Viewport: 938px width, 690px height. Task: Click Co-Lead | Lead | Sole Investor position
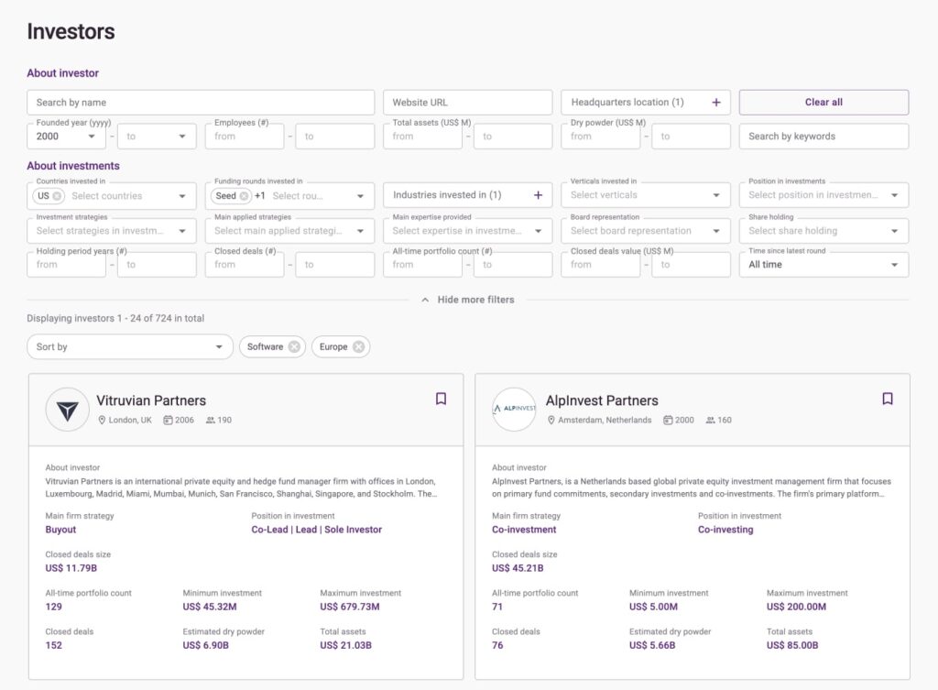[316, 530]
